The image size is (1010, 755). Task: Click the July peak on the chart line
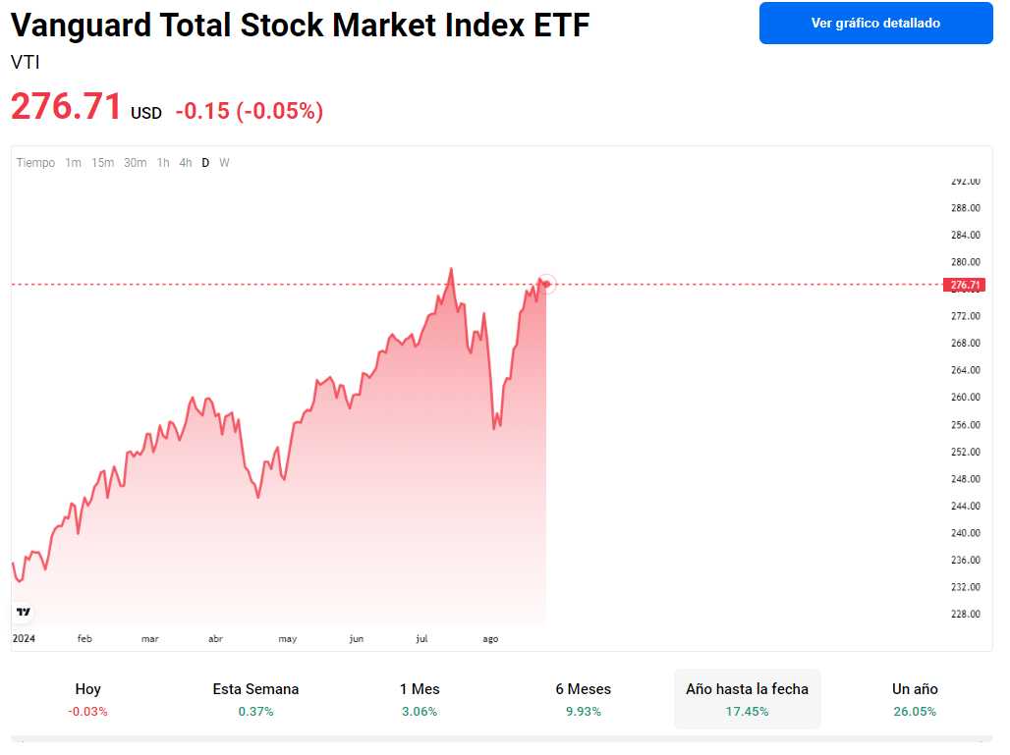coord(451,269)
